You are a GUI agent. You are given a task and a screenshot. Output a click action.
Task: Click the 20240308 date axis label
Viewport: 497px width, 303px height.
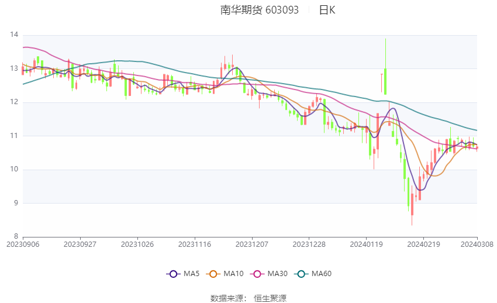point(477,245)
